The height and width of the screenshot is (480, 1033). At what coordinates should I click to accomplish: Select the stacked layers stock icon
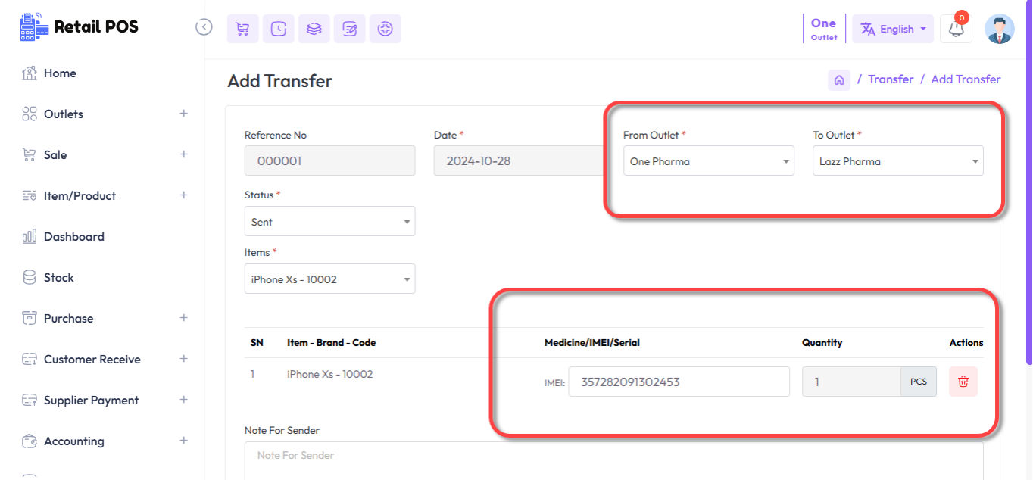314,28
